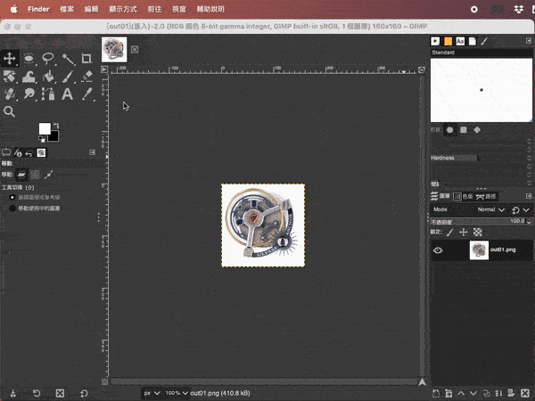Click the Standard brush name field

click(x=481, y=53)
